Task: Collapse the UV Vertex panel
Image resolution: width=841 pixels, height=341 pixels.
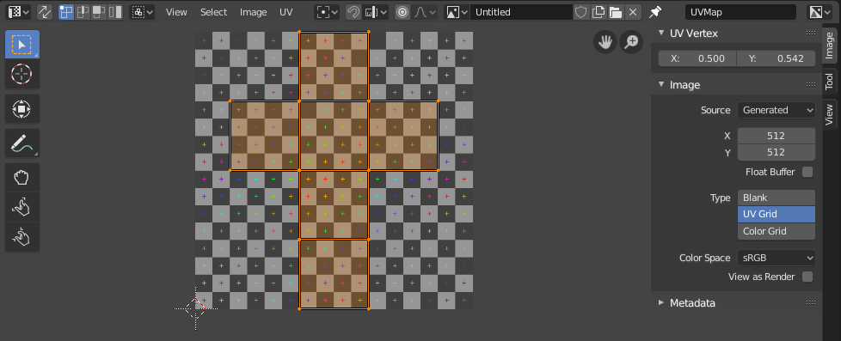Action: point(661,33)
